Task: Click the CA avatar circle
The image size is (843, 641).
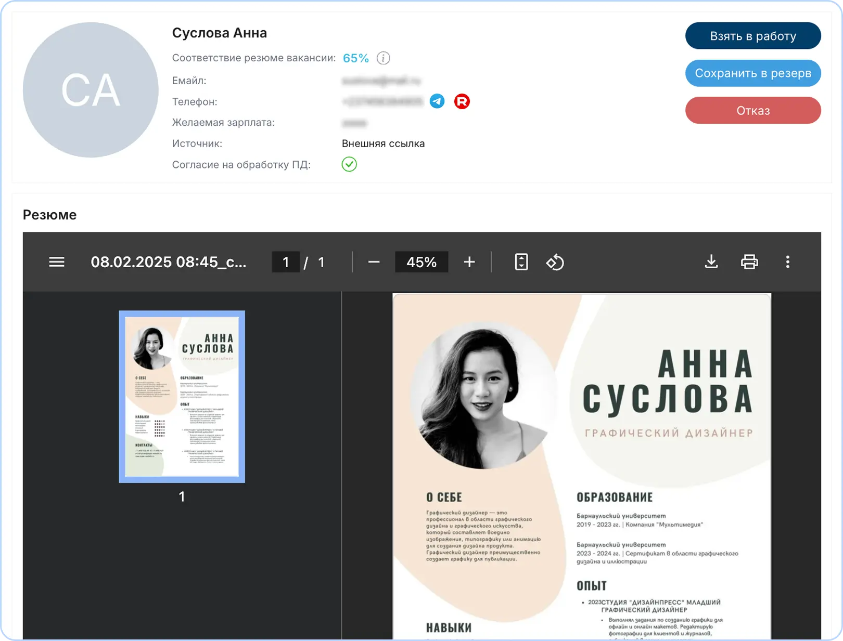Action: pyautogui.click(x=91, y=90)
